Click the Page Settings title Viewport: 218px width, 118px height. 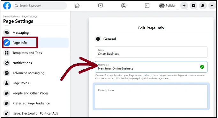(x=18, y=21)
